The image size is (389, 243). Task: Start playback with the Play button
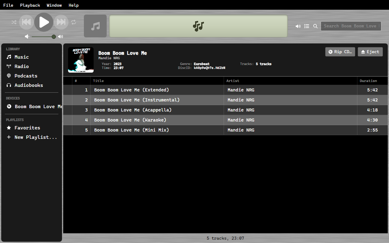[44, 22]
